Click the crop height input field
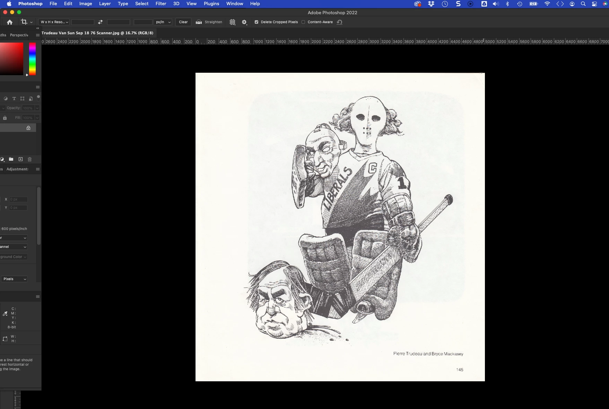The width and height of the screenshot is (609, 409). coord(119,22)
